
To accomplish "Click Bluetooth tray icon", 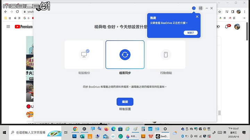I will (x=182, y=136).
